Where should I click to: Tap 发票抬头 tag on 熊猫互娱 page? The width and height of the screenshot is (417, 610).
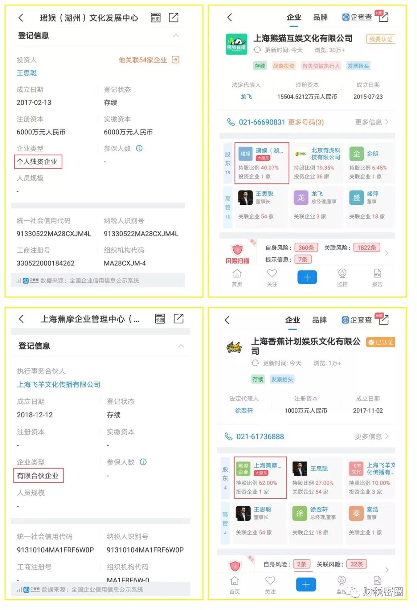coord(358,66)
